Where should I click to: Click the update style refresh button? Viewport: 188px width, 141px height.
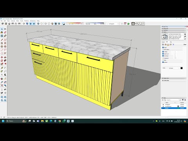(185, 39)
